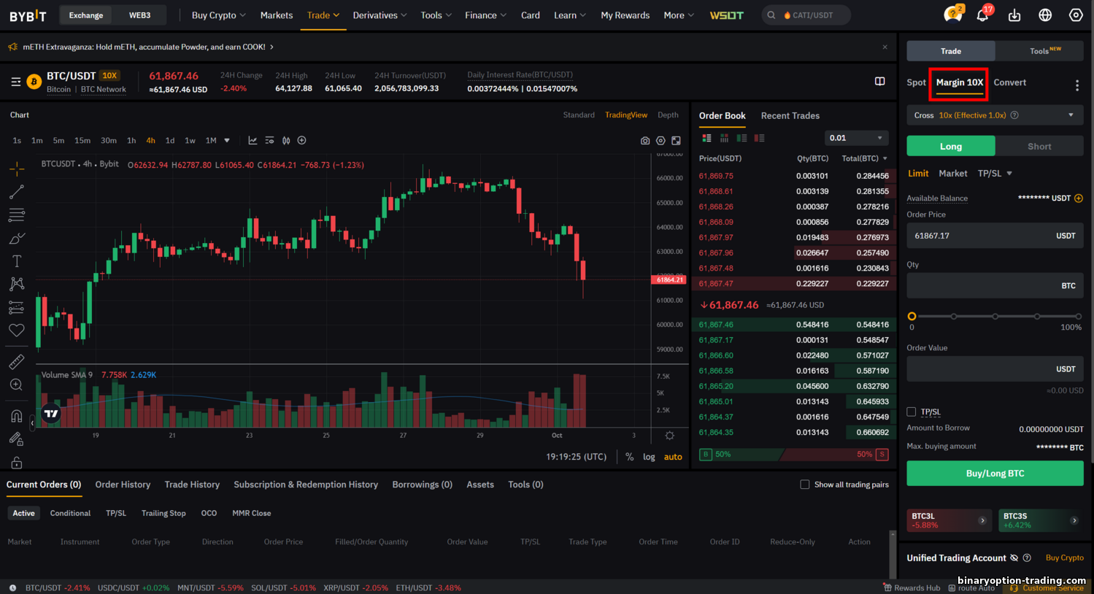This screenshot has height=594, width=1094.
Task: Expand the Buy Crypto menu
Action: coord(218,15)
